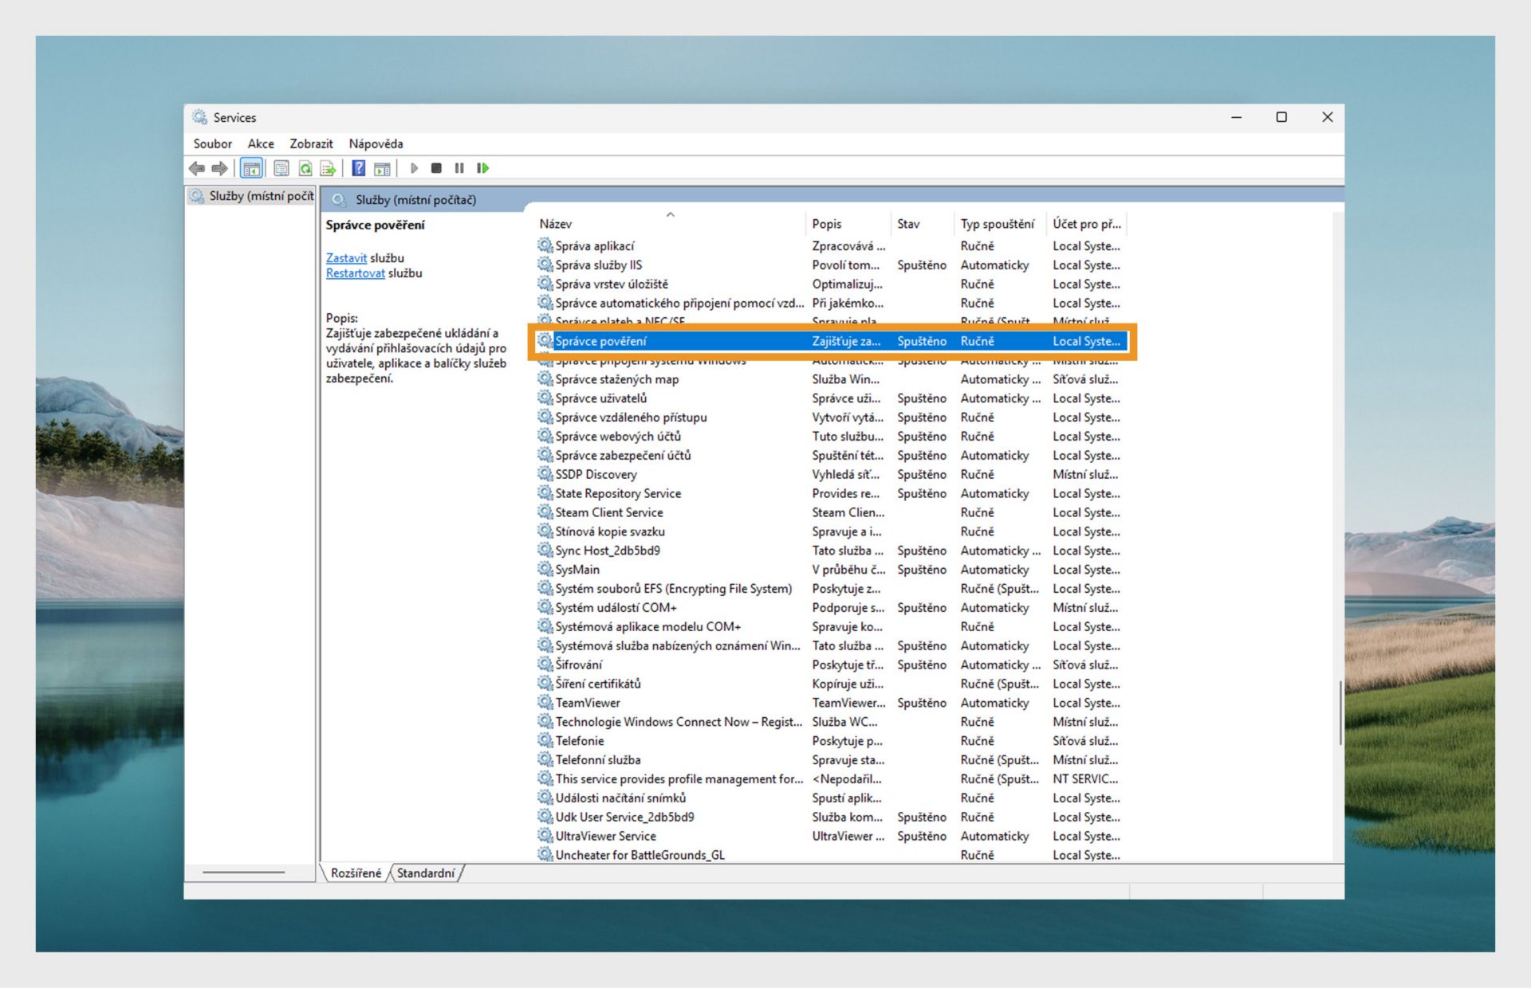Screen dimensions: 1531x988
Task: Click the green Refresh icon
Action: point(305,168)
